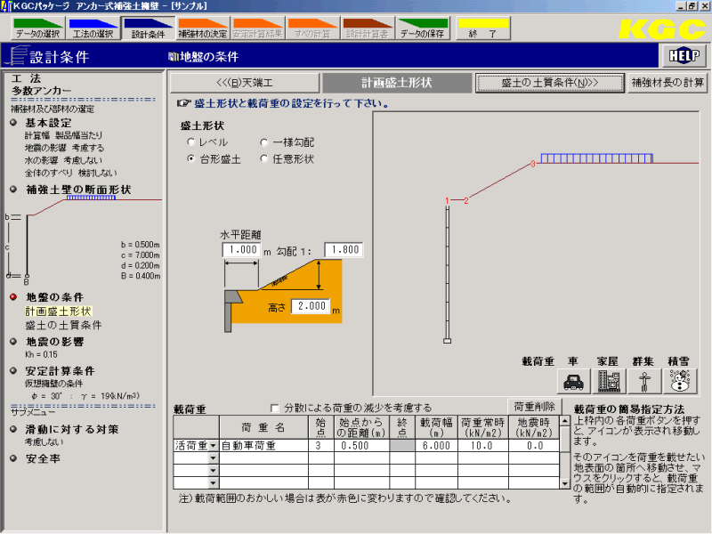
Task: Click the snow (積雪) snowman icon
Action: [678, 380]
